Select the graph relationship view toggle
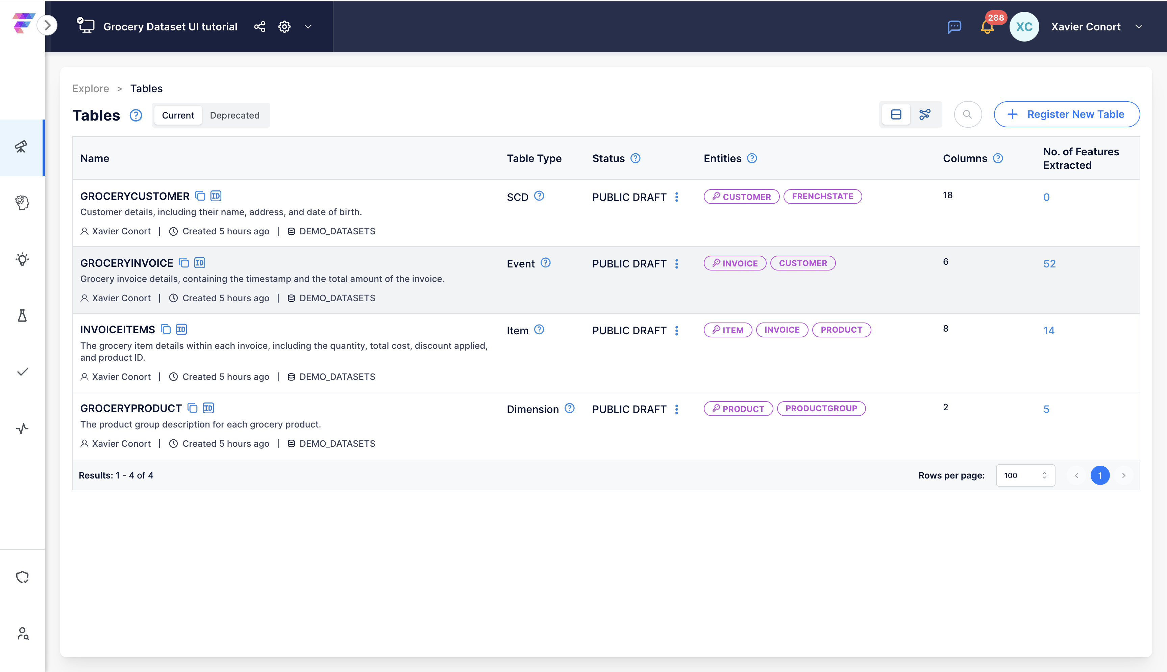 (x=925, y=114)
